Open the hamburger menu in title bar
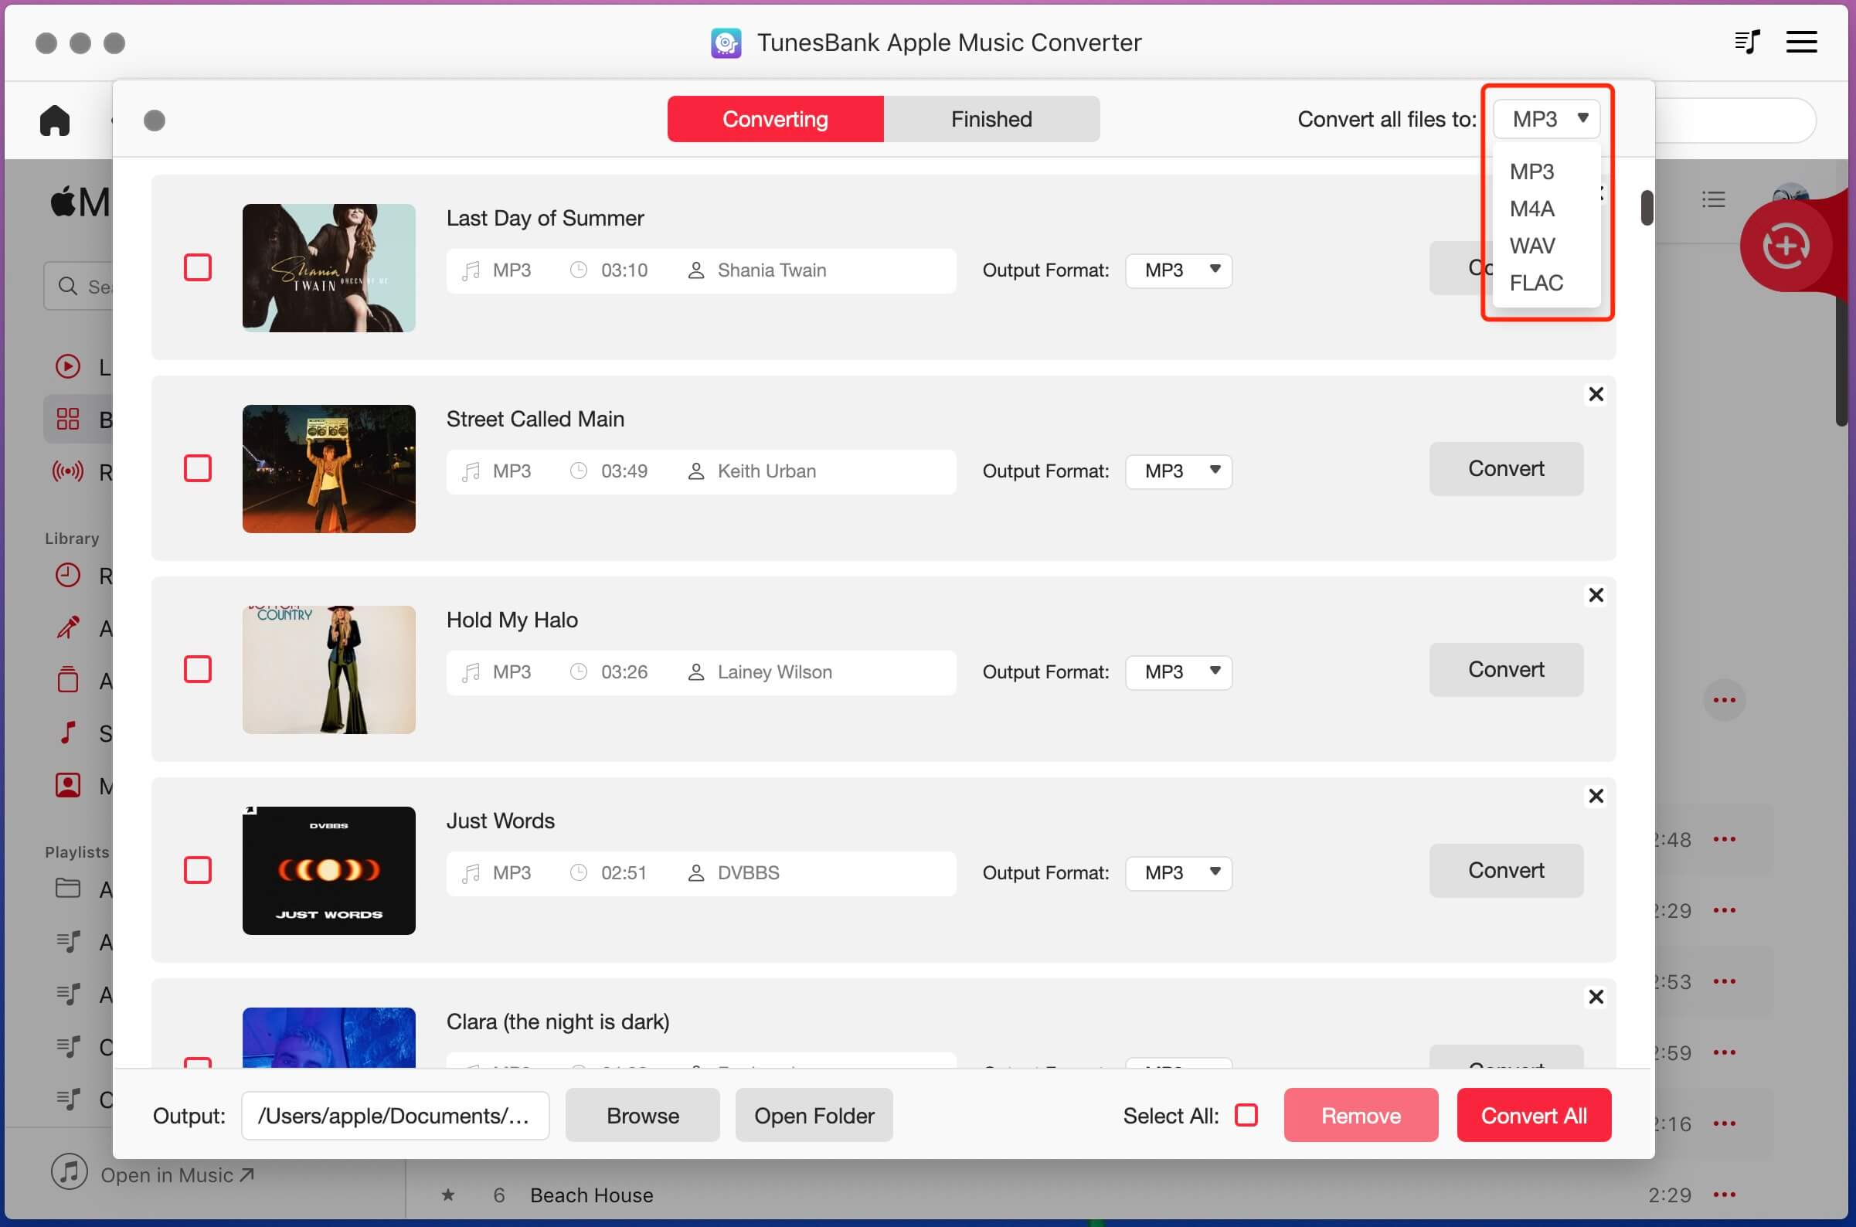 1801,42
